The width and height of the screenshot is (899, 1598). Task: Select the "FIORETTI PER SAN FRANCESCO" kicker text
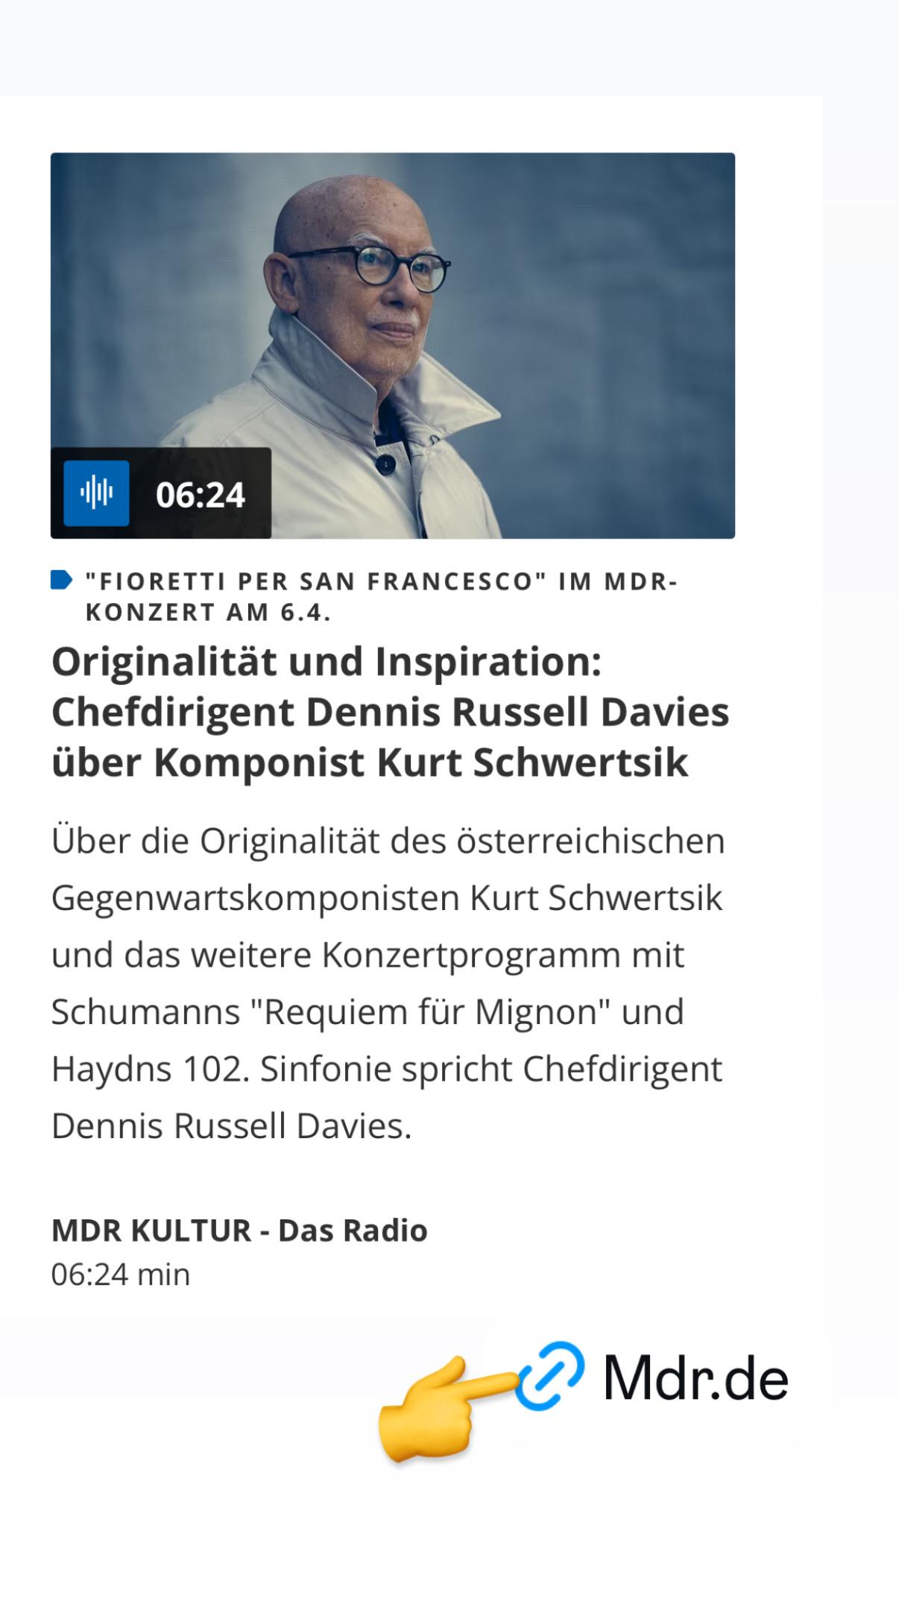382,596
